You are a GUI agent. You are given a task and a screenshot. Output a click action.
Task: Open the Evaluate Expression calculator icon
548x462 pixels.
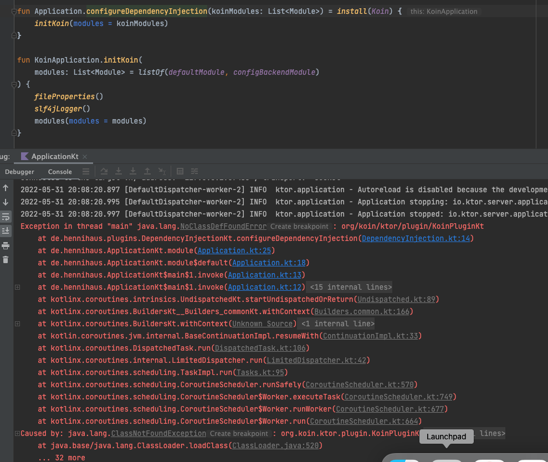(x=180, y=171)
